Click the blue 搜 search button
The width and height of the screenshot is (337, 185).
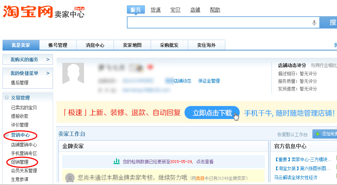click(x=328, y=22)
